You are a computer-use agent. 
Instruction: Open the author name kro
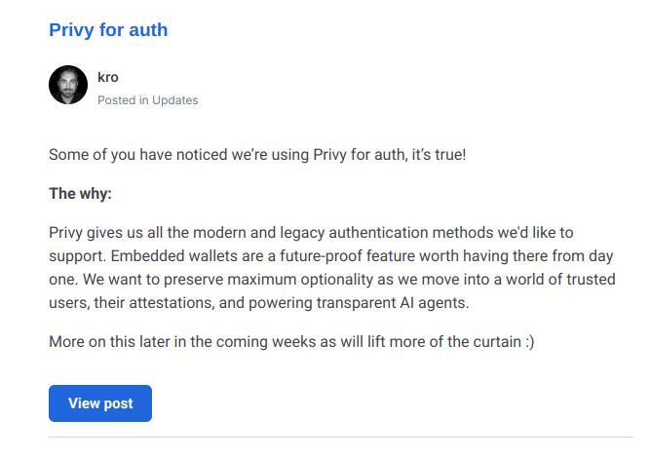(x=108, y=77)
